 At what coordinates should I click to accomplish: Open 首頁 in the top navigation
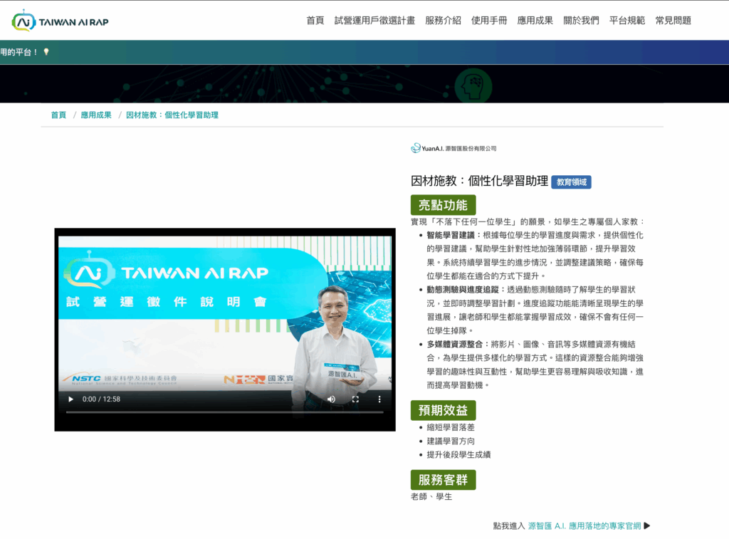(315, 21)
